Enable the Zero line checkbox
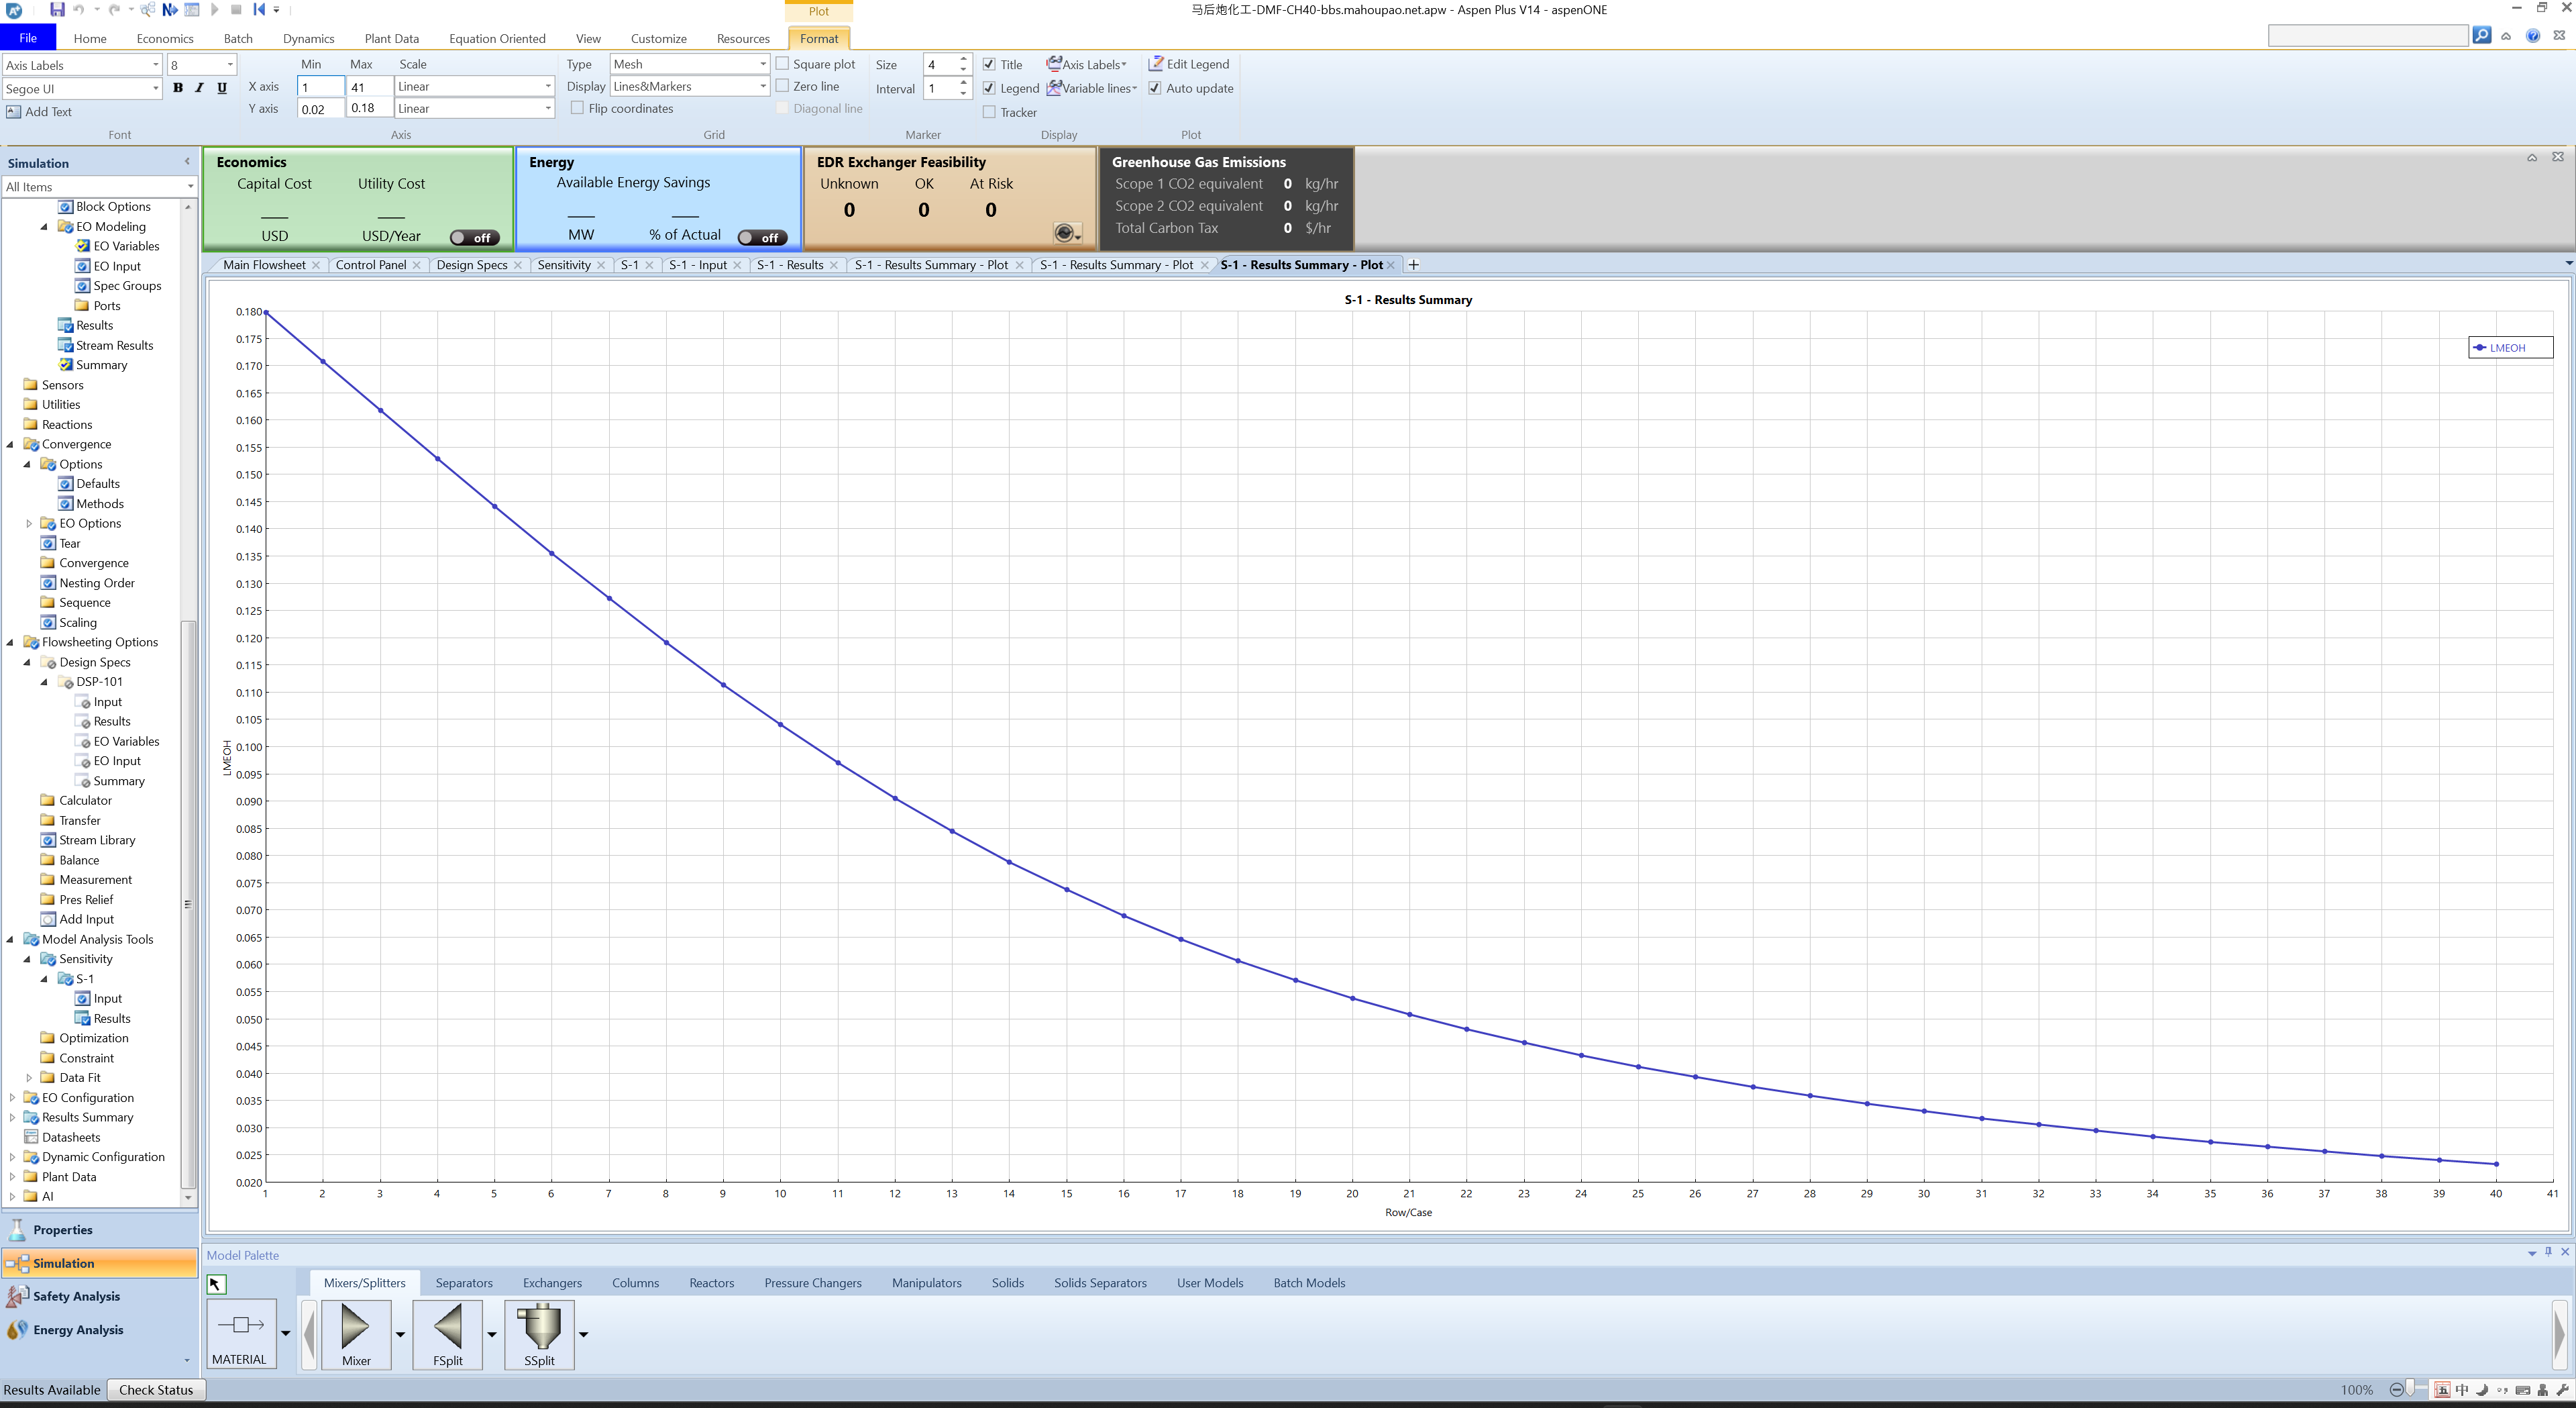Viewport: 2576px width, 1408px height. point(783,86)
